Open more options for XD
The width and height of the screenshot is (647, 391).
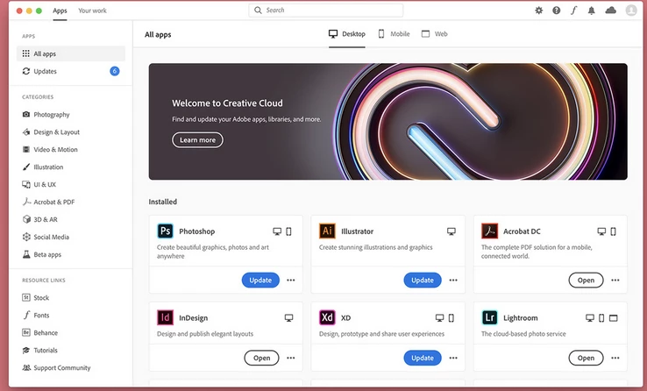(453, 358)
